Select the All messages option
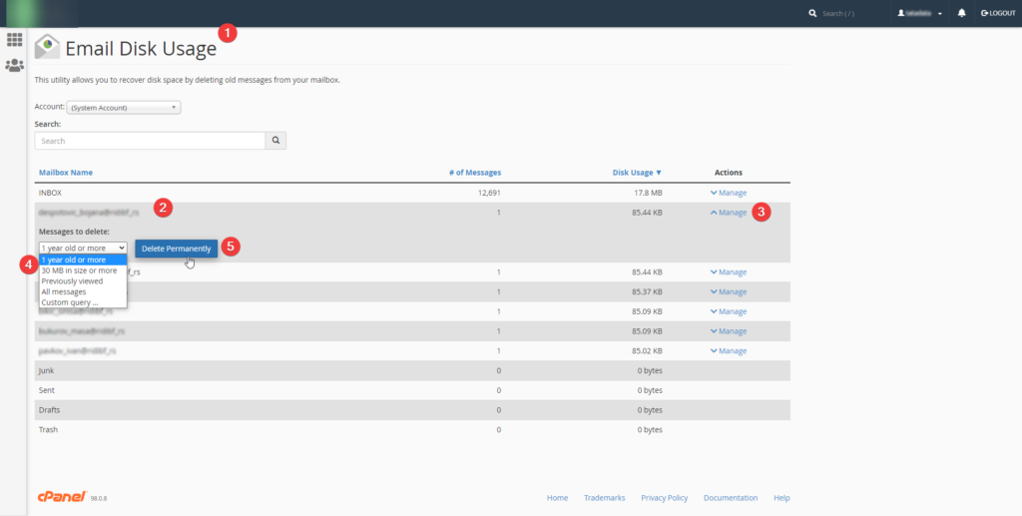1022x516 pixels. pos(83,291)
